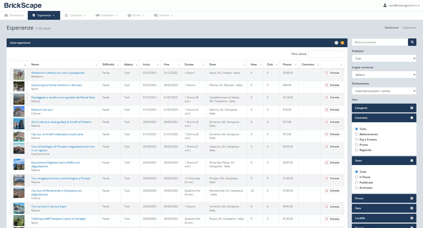Click the bookmark icon for Tour privato in barca a Capri
The height and width of the screenshot is (228, 423).
click(327, 207)
